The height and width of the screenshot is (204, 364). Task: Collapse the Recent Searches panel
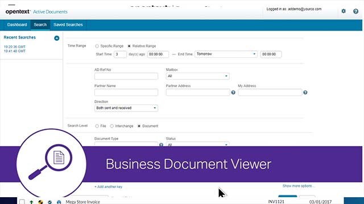57,38
